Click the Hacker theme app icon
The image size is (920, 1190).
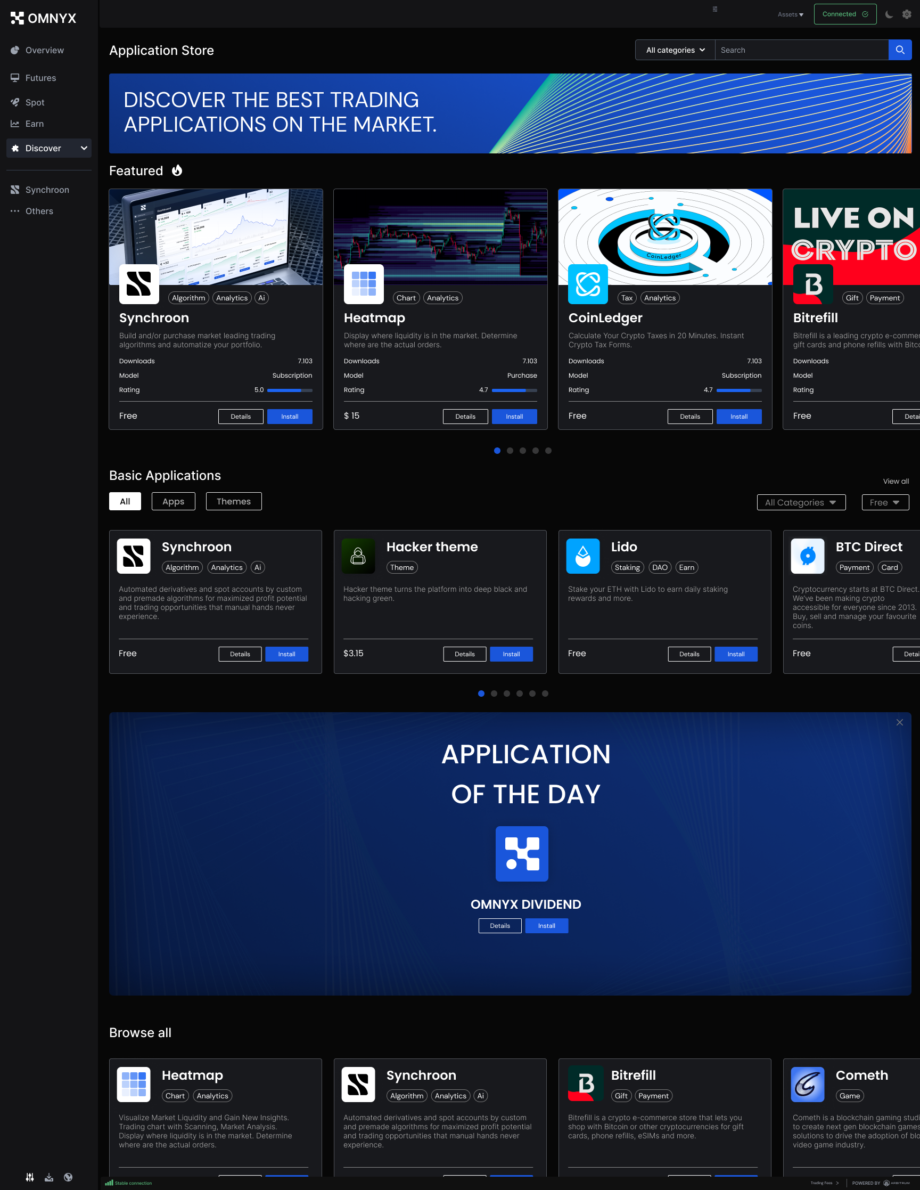(358, 556)
